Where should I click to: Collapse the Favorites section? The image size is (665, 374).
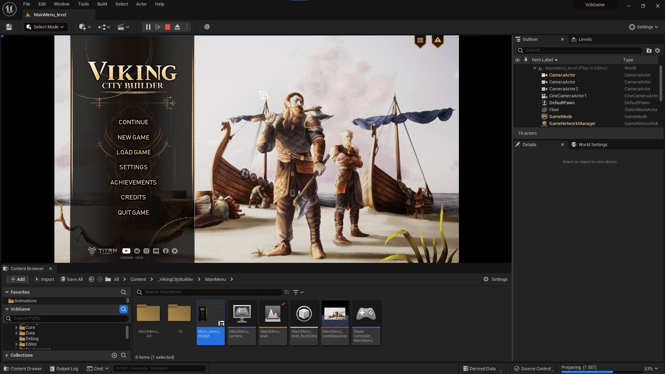tap(7, 292)
